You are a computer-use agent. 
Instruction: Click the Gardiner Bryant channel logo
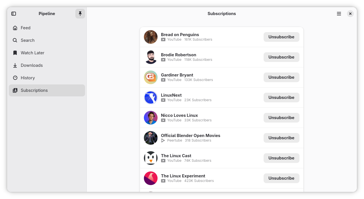[151, 77]
